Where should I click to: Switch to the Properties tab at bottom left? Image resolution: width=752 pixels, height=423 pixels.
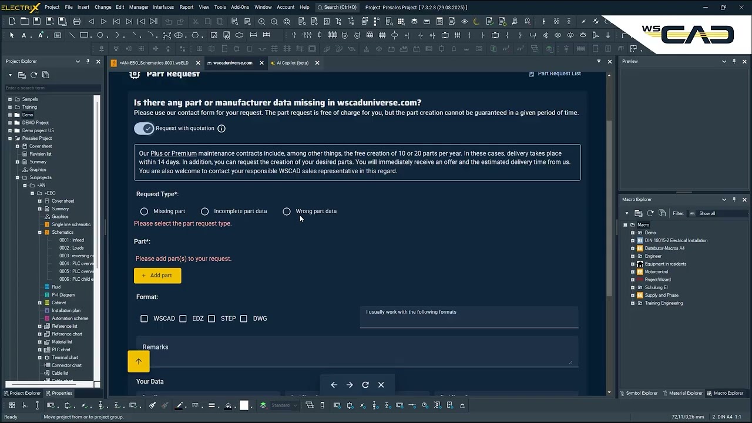pyautogui.click(x=59, y=393)
